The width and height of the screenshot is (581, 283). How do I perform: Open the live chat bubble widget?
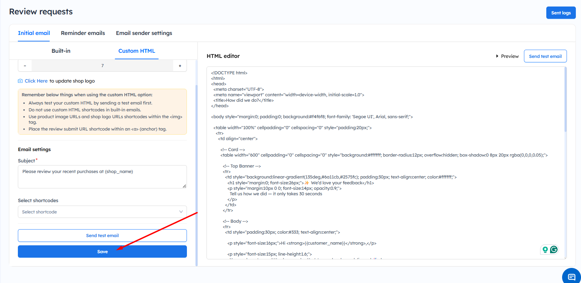click(x=571, y=277)
